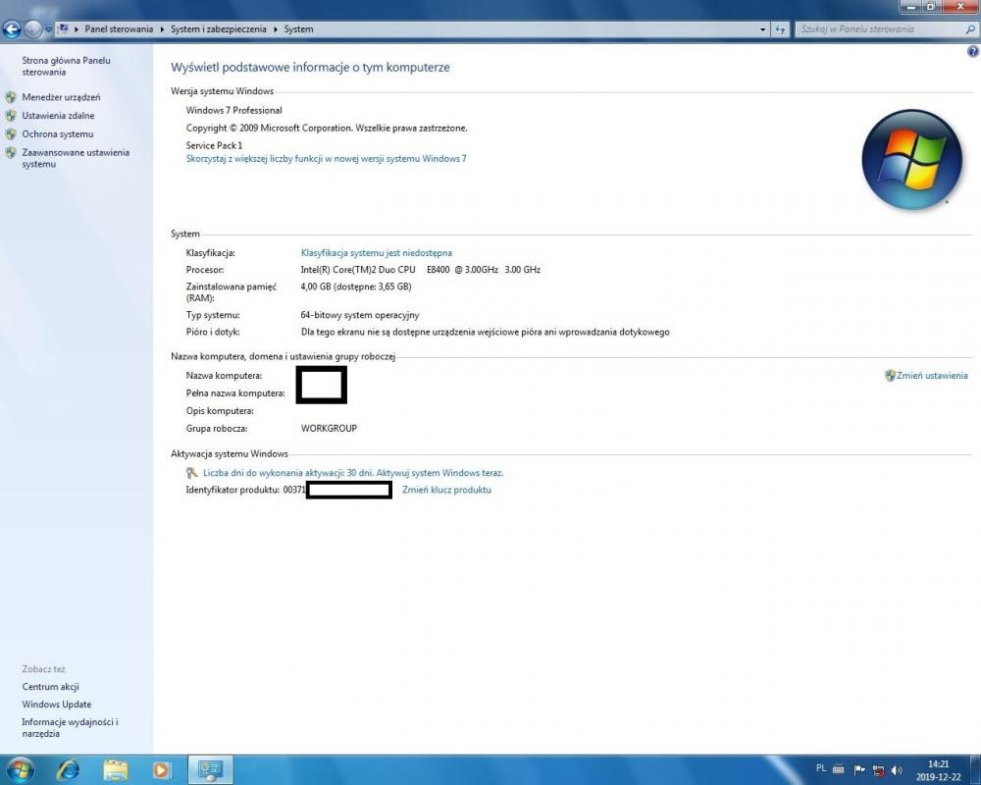
Task: Click the Back navigation arrow button
Action: [13, 29]
